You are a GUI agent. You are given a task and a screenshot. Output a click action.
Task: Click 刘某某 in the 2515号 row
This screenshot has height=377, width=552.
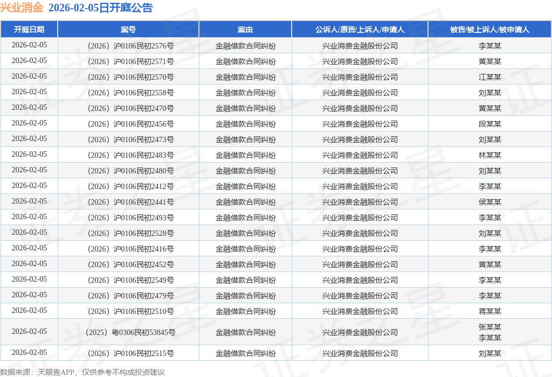(x=489, y=353)
